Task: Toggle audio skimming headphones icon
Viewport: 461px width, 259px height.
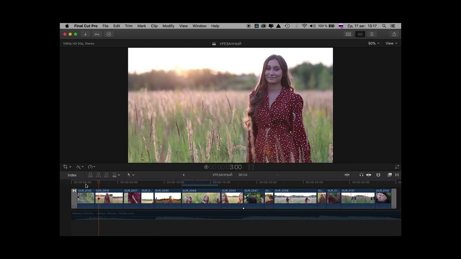Action: click(361, 175)
